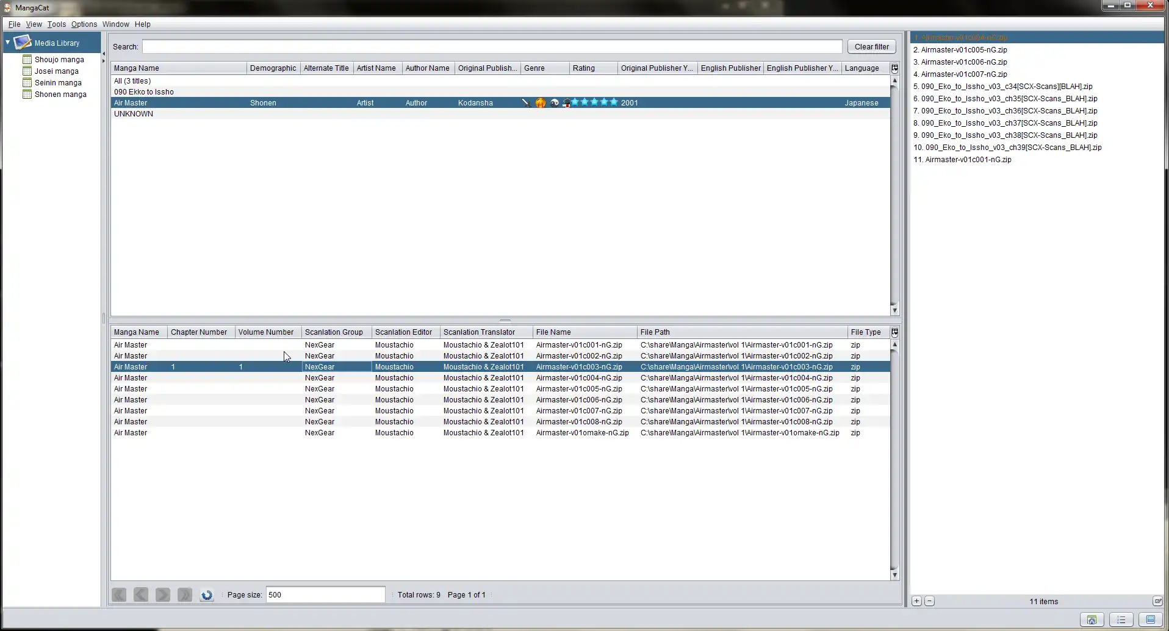Open the Tools menu

pyautogui.click(x=57, y=24)
